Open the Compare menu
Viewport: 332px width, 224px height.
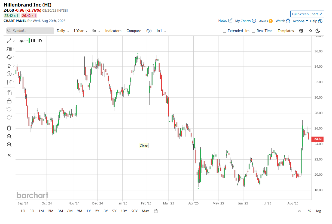tap(134, 31)
